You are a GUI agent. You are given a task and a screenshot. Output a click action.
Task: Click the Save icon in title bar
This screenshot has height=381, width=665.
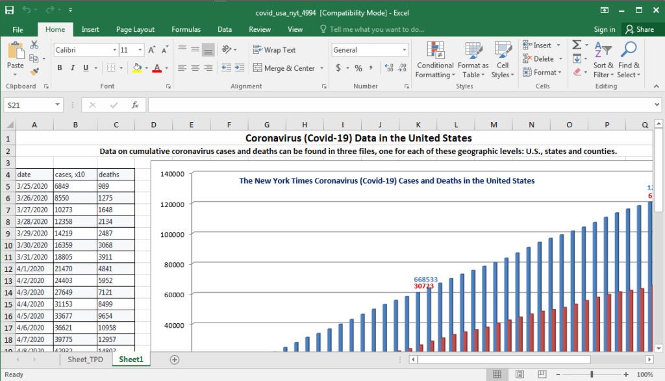(9, 10)
